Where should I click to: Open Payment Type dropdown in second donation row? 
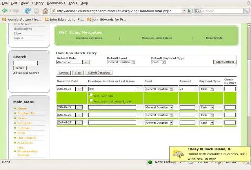pyautogui.click(x=207, y=108)
